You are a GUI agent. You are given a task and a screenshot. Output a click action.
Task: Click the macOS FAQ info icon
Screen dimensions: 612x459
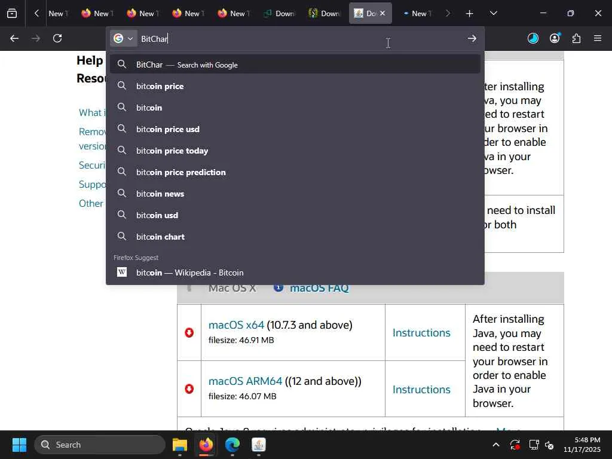pos(279,287)
